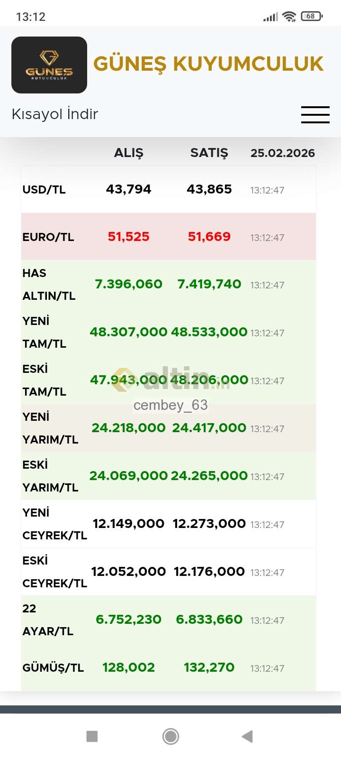Select the GÜMÜŞ/TL row
This screenshot has width=341, height=759.
(168, 667)
